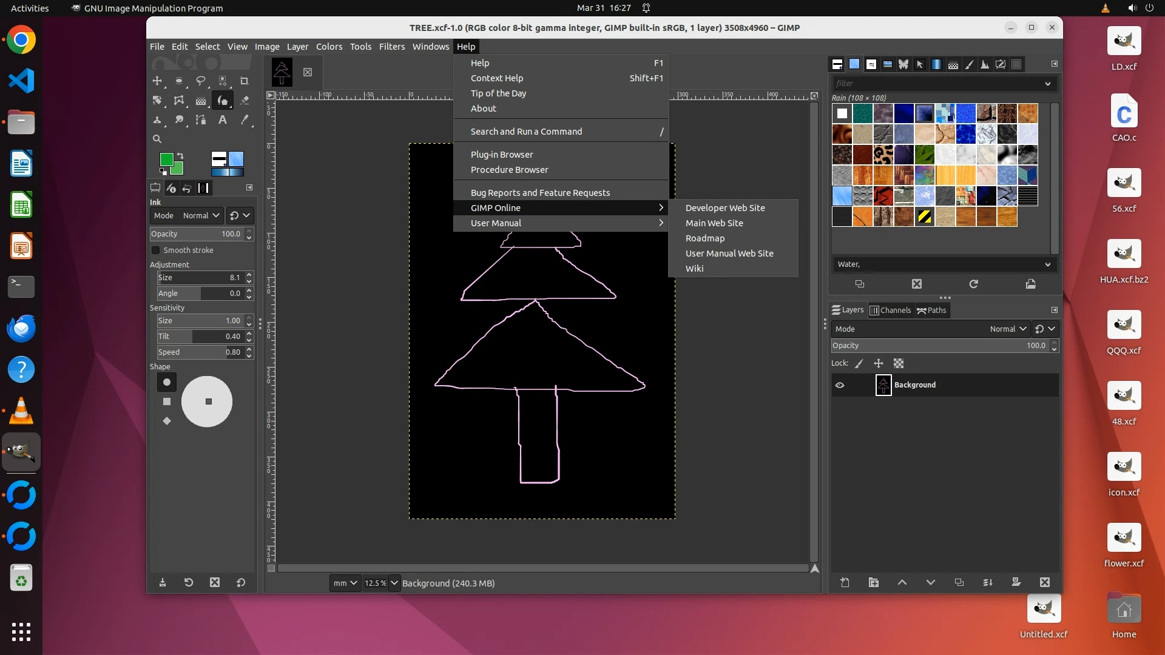
Task: Select the Zoom magnifier tool
Action: [157, 139]
